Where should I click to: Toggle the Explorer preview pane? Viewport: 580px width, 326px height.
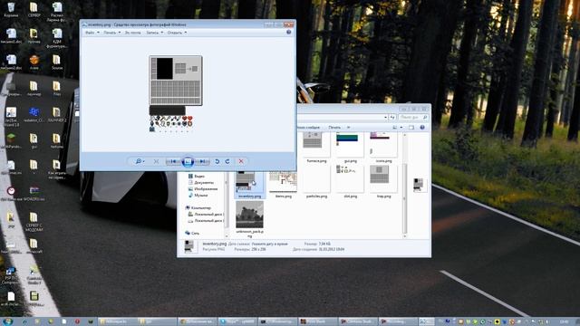point(411,127)
